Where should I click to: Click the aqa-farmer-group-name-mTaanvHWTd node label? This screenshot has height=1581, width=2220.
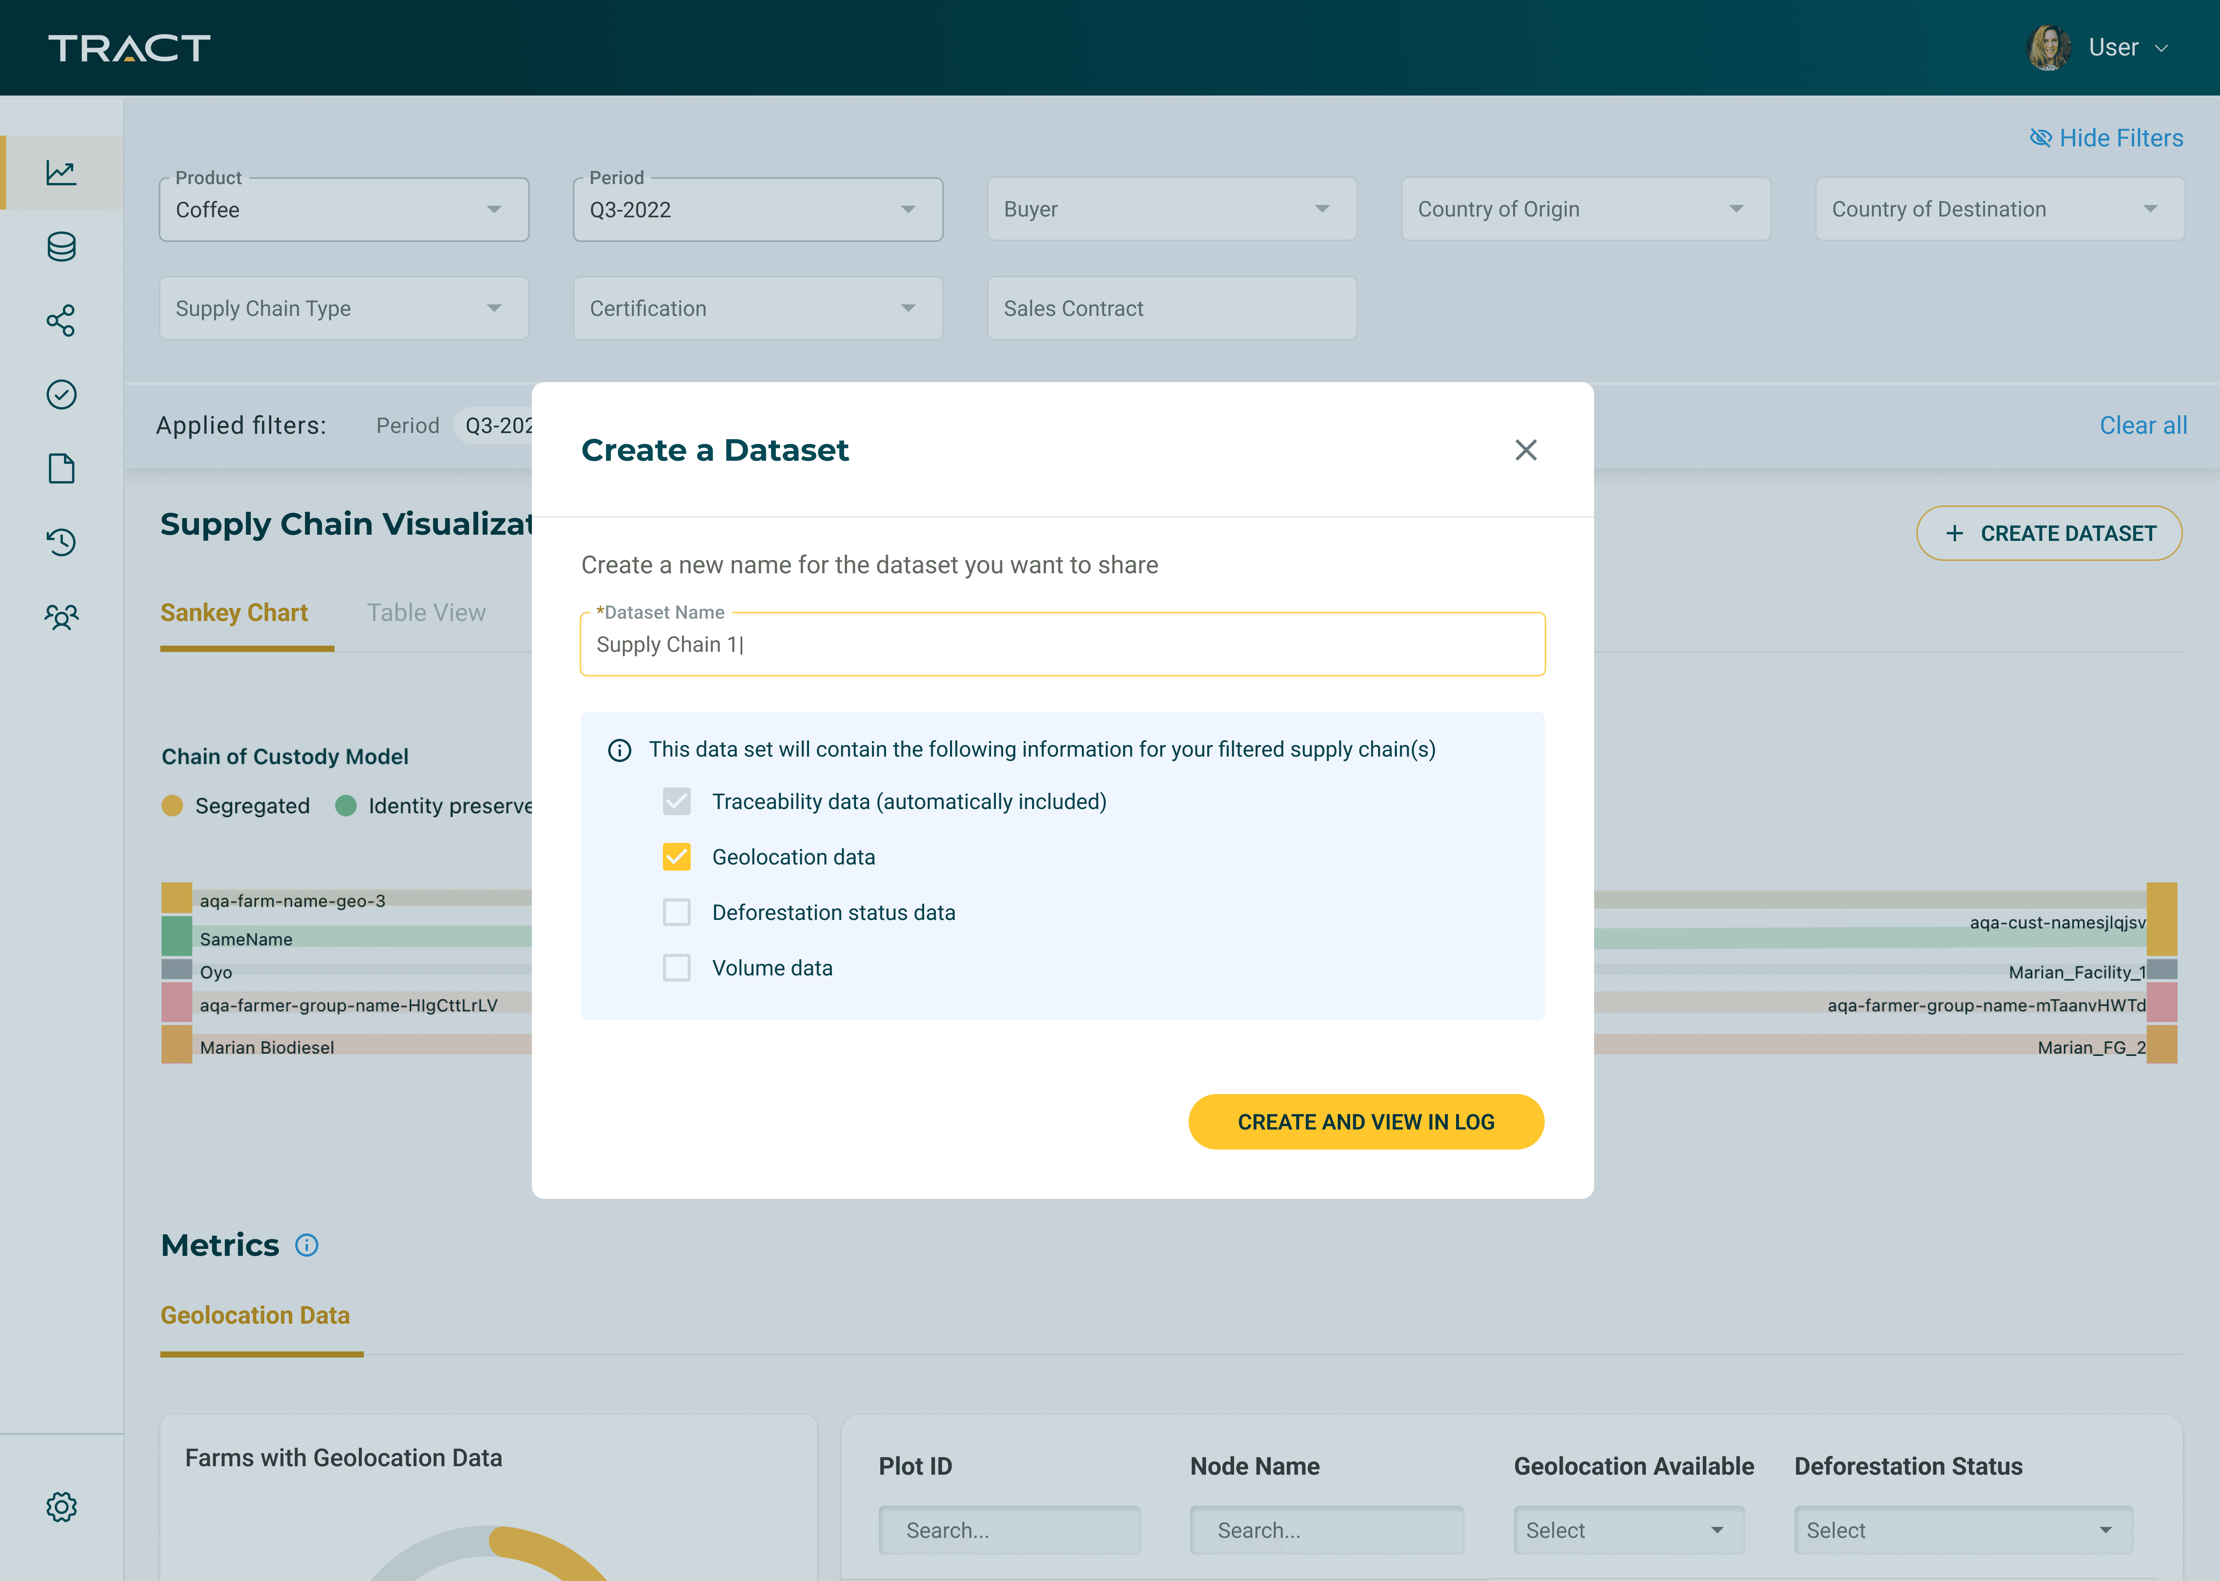[1986, 1005]
